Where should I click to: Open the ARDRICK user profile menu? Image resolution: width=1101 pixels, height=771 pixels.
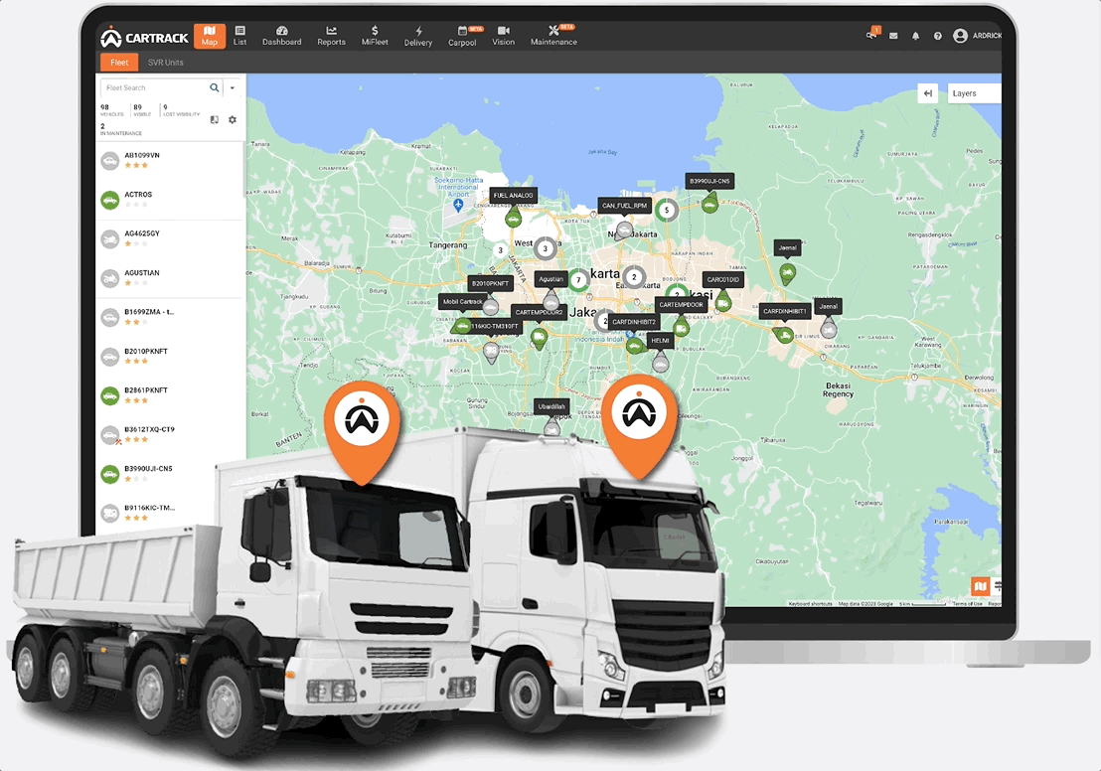click(977, 36)
